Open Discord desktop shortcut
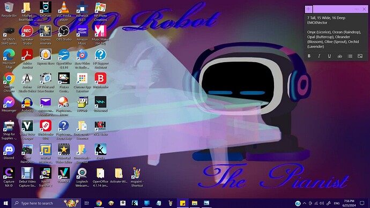 pyautogui.click(x=9, y=152)
